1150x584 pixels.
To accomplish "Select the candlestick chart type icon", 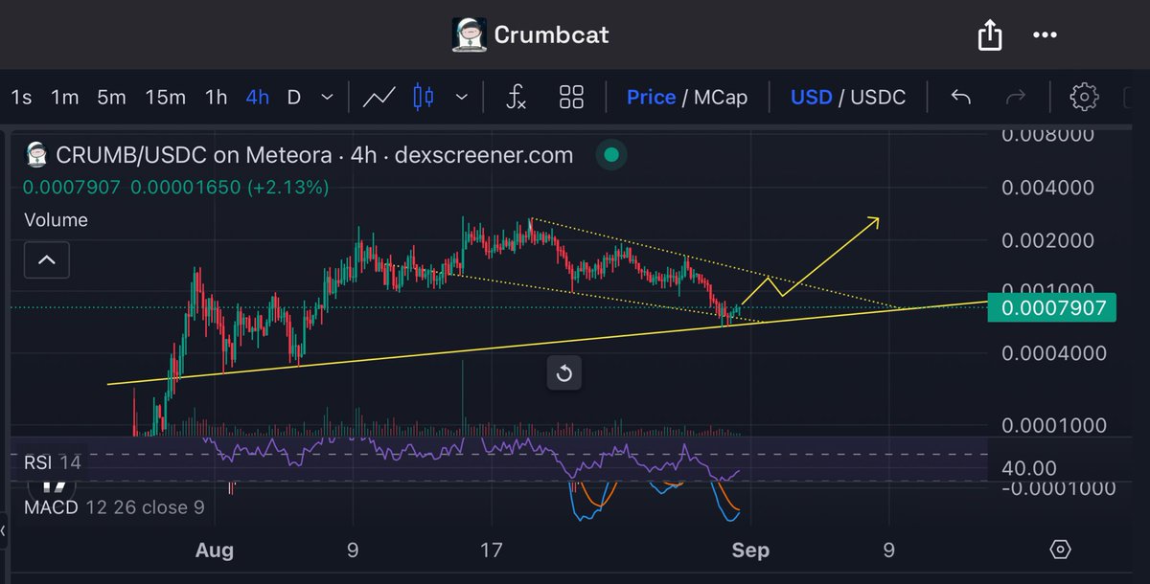I will click(x=423, y=97).
